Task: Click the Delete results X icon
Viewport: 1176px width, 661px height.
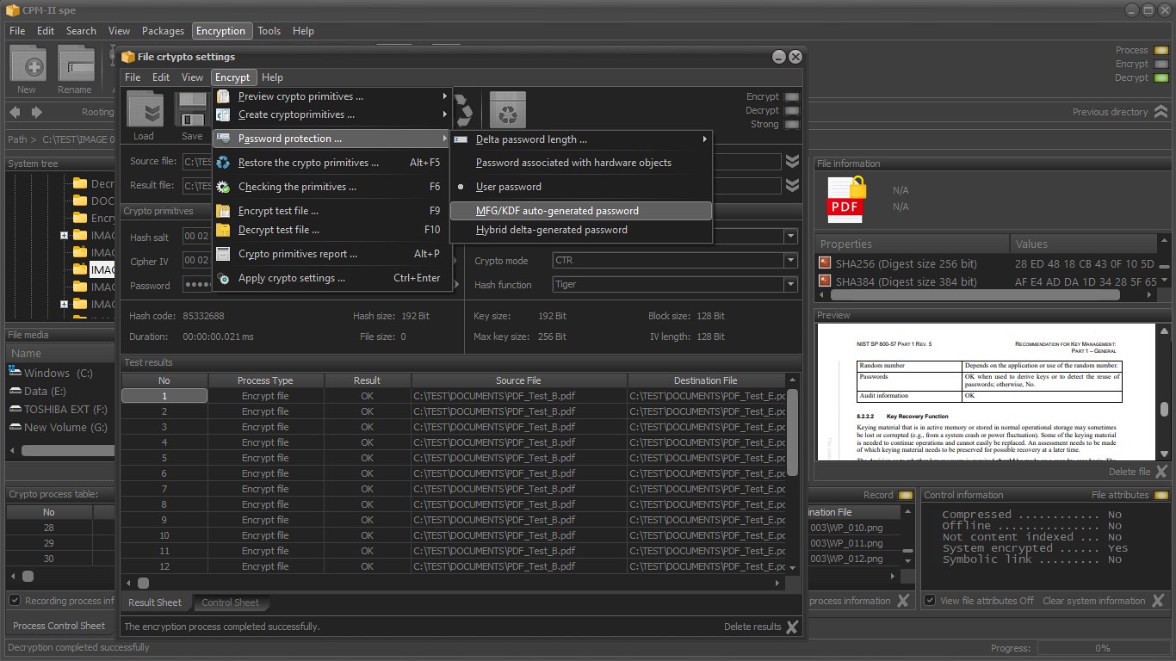Action: (x=792, y=627)
